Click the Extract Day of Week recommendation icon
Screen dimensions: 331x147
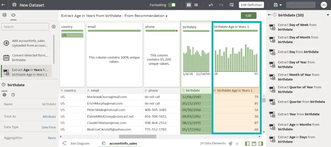coord(272,27)
